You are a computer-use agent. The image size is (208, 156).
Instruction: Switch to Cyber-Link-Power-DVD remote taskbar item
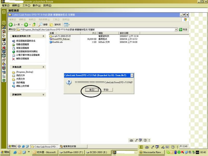pos(44,147)
